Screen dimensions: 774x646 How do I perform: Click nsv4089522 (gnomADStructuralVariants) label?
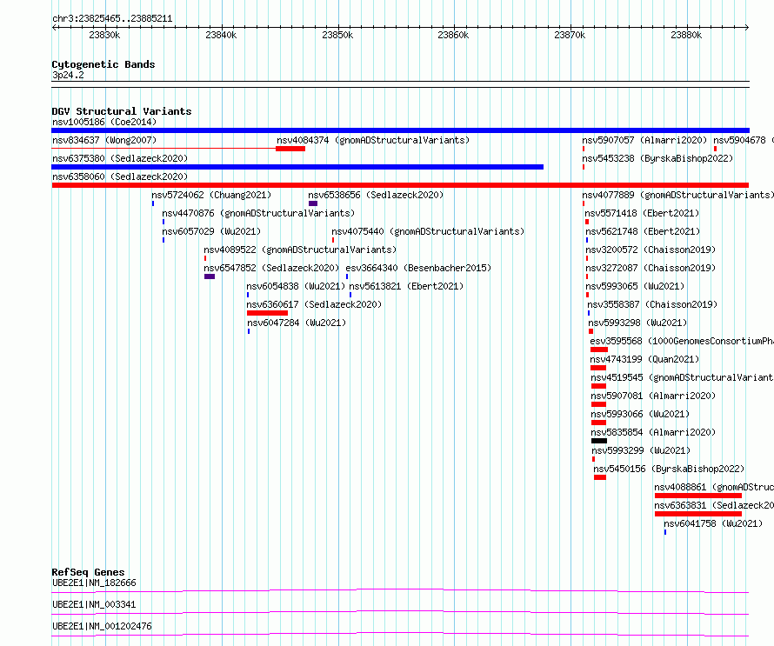300,250
